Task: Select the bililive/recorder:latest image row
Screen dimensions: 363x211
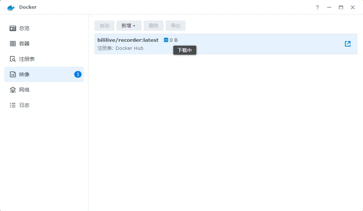Action: point(226,44)
